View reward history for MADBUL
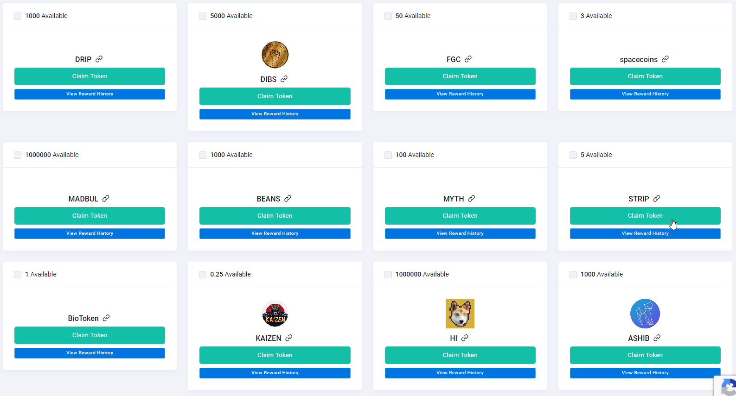The width and height of the screenshot is (736, 396). 90,233
